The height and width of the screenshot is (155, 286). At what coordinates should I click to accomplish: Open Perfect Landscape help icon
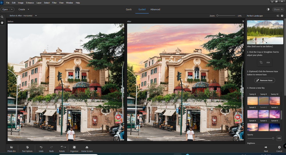[282, 16]
